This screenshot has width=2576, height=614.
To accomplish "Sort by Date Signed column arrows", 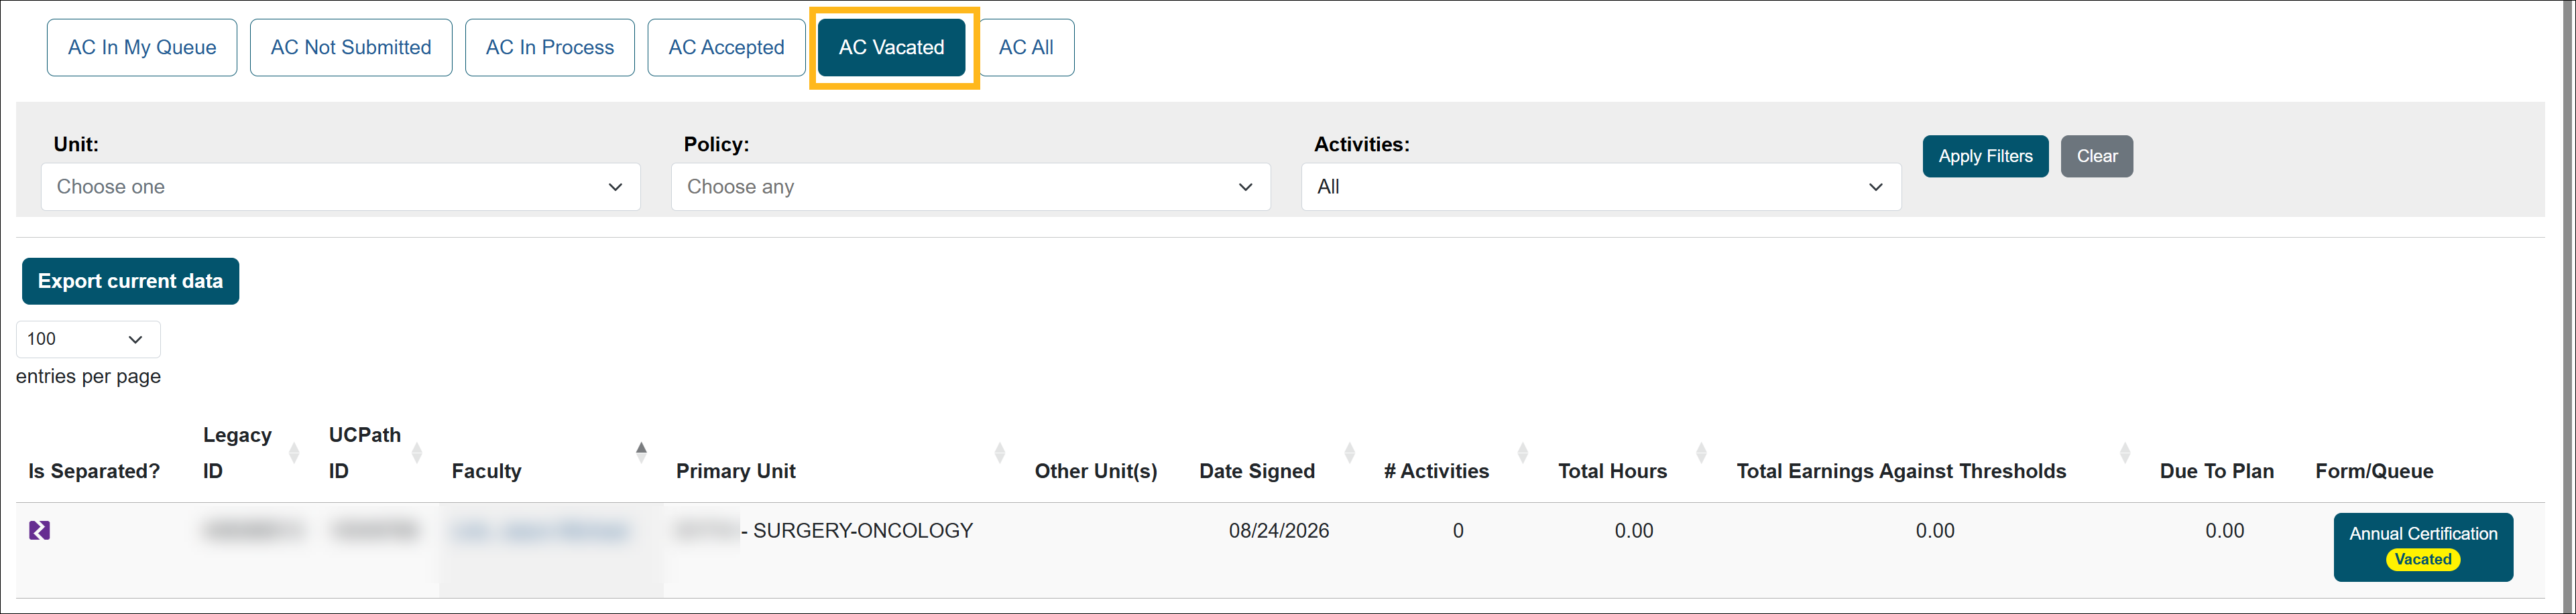I will (x=1350, y=453).
